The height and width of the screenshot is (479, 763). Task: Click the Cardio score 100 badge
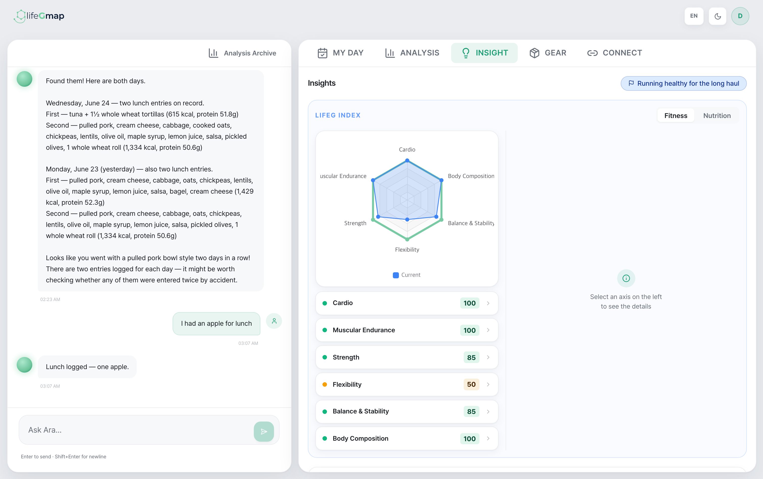click(469, 303)
